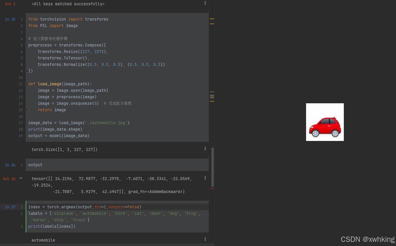The image size is (396, 246).
Task: Click the 'All keys matched successfully' output text
Action: [68, 4]
